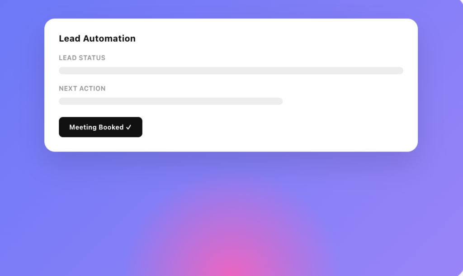This screenshot has width=463, height=276.
Task: Select the Lead Status placeholder bar
Action: coord(231,71)
